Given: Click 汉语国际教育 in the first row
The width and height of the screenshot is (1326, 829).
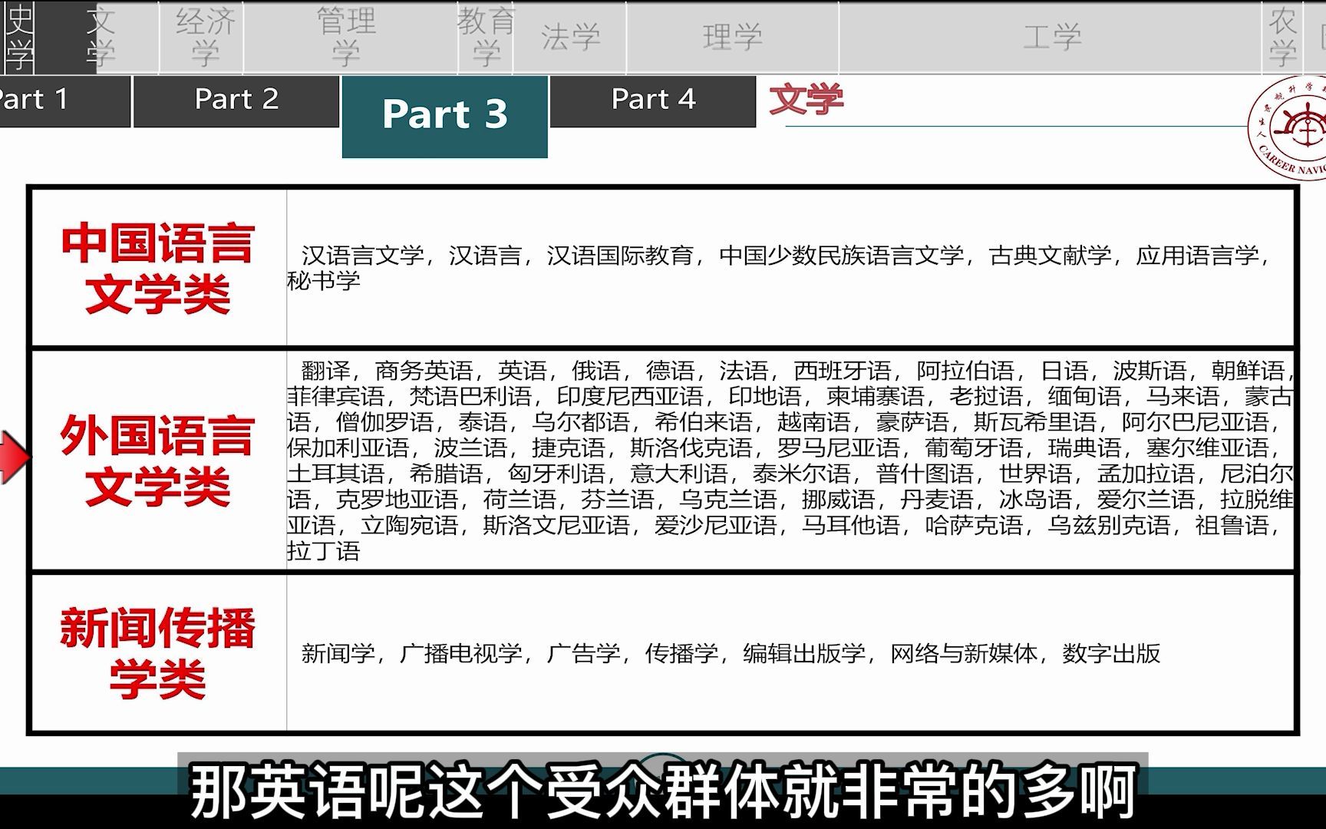Looking at the screenshot, I should point(620,256).
